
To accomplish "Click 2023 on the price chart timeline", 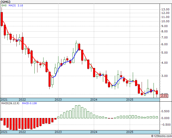I will coord(58,100).
